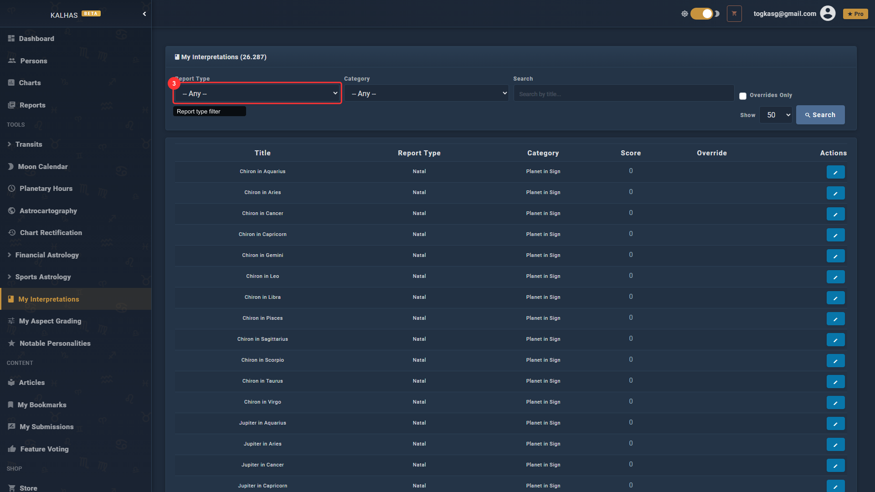Click the Pro badge button
The height and width of the screenshot is (492, 875).
[855, 14]
